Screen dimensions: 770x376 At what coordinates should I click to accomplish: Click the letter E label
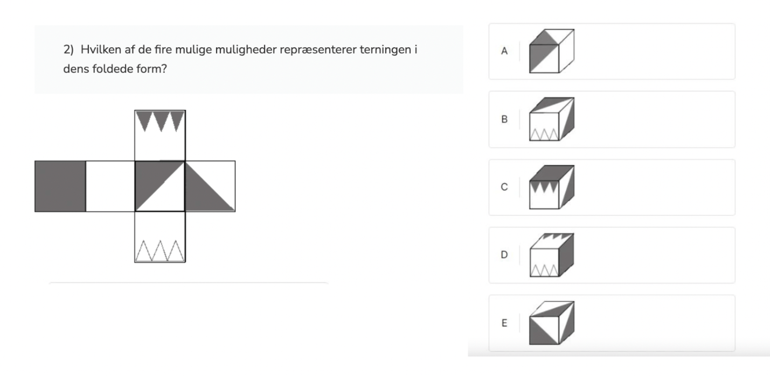504,323
